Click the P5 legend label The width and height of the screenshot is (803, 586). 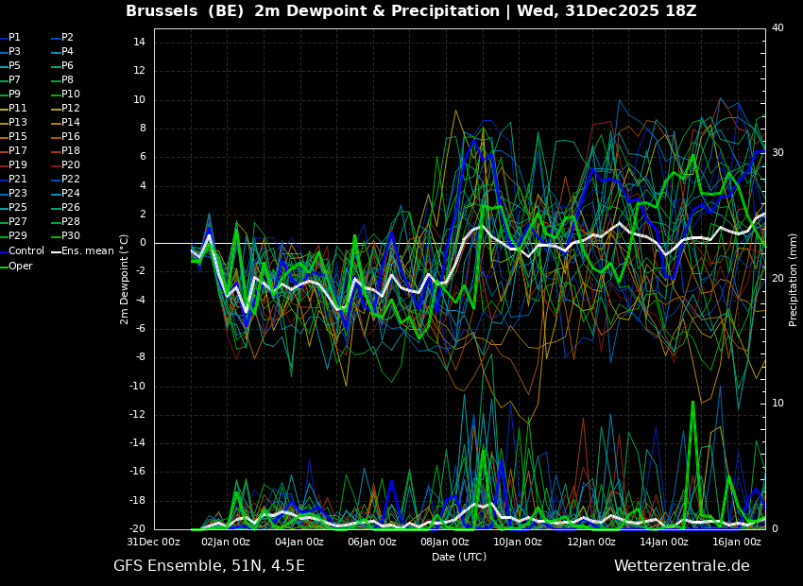tap(14, 65)
